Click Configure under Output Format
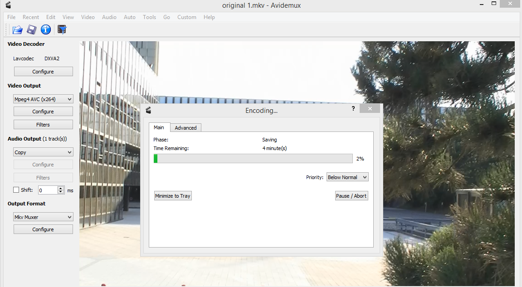 pyautogui.click(x=43, y=229)
